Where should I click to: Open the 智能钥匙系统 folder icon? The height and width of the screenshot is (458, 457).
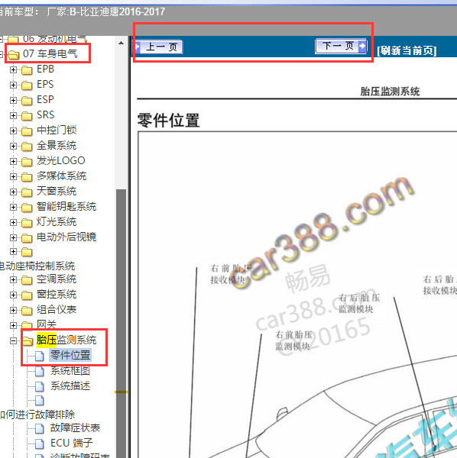click(27, 208)
